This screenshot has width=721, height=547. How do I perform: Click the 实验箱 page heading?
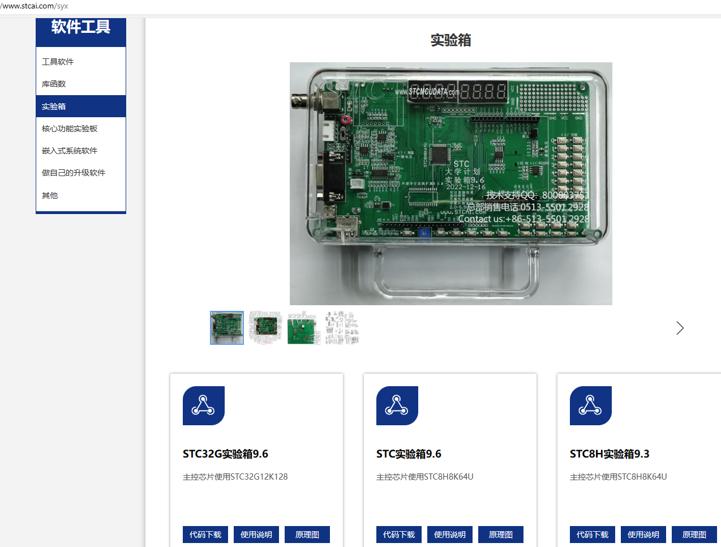[x=451, y=40]
